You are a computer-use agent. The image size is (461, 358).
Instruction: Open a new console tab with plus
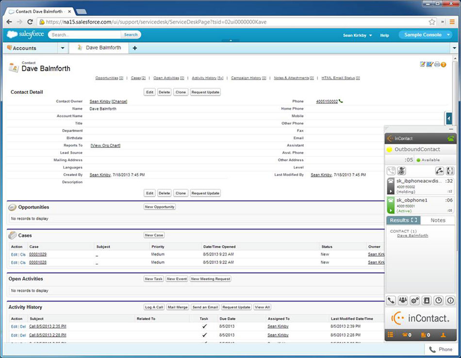134,48
